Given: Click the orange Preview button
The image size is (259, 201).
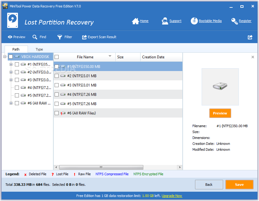Looking at the screenshot, I should tap(220, 113).
